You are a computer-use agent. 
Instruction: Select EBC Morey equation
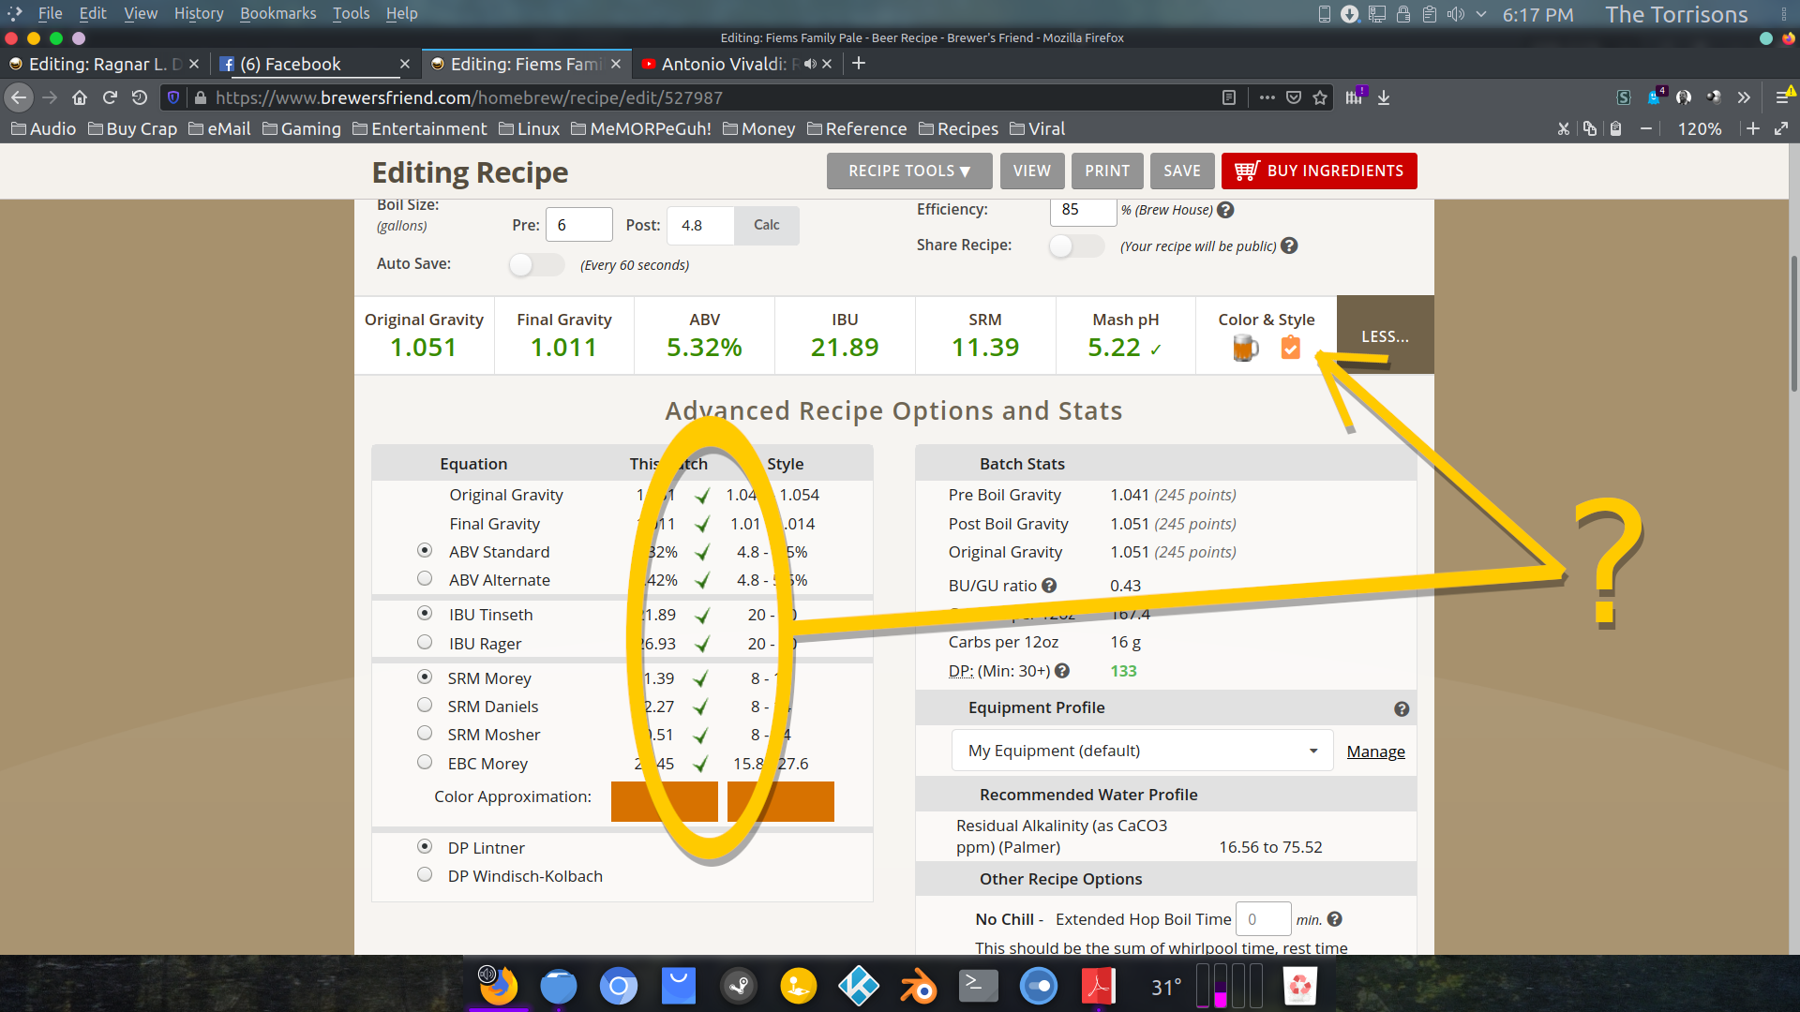pyautogui.click(x=425, y=763)
